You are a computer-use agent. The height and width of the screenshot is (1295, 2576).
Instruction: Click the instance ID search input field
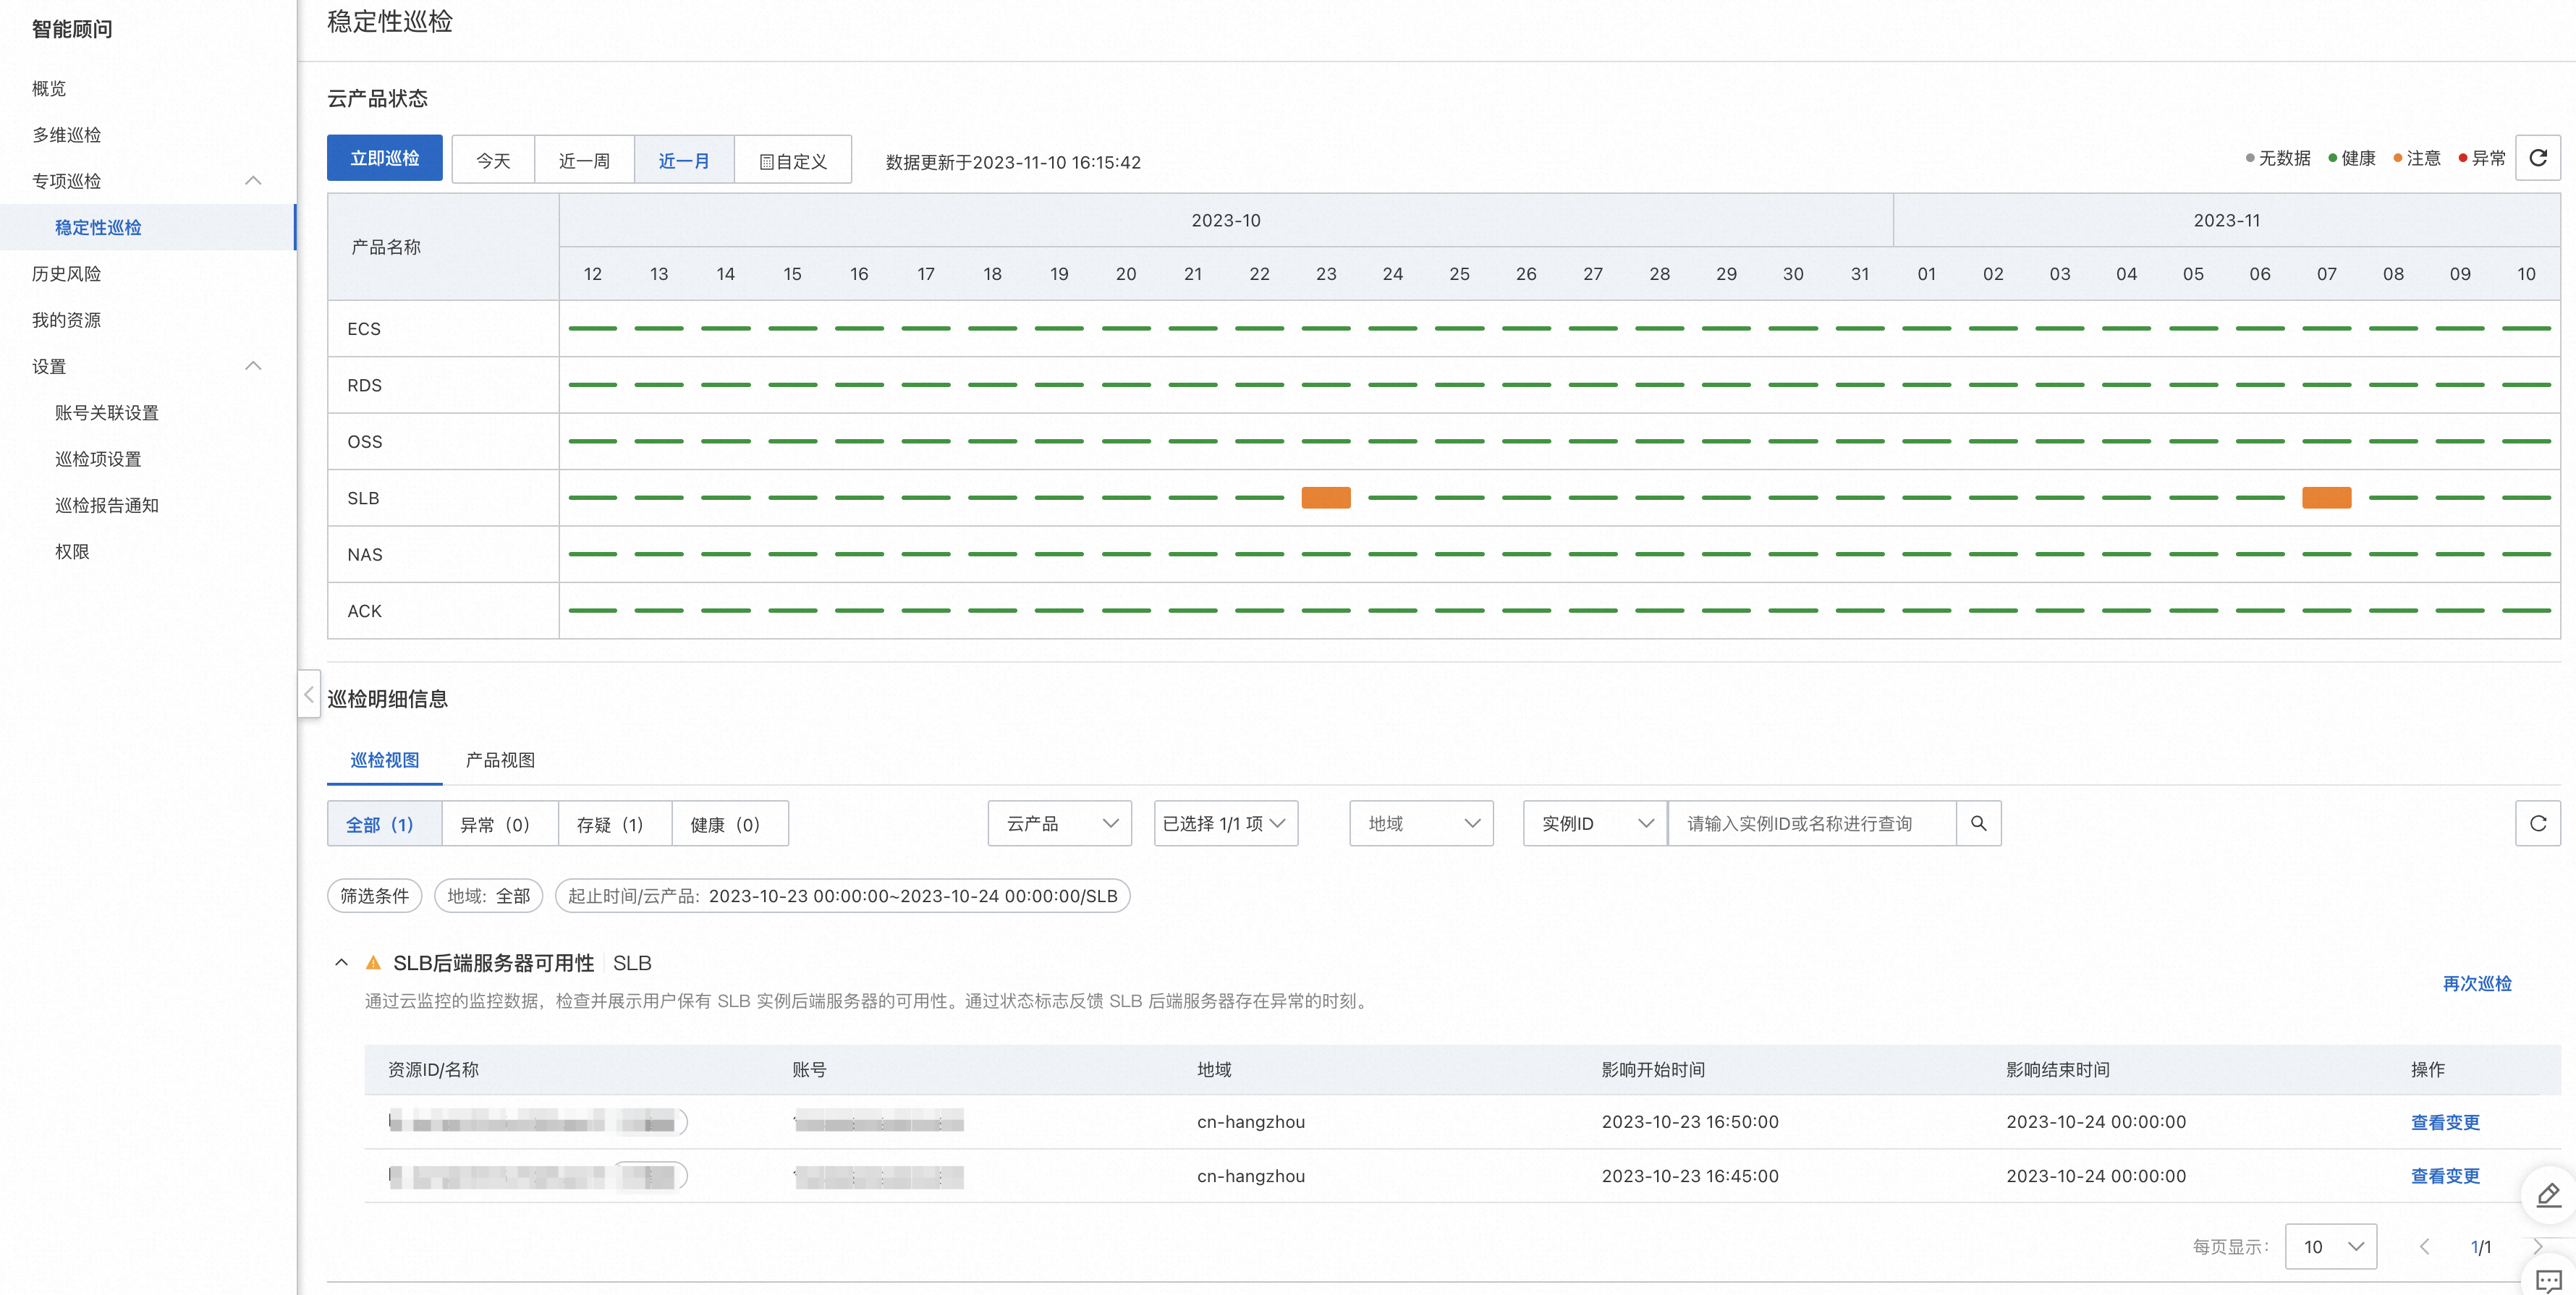(x=1811, y=823)
